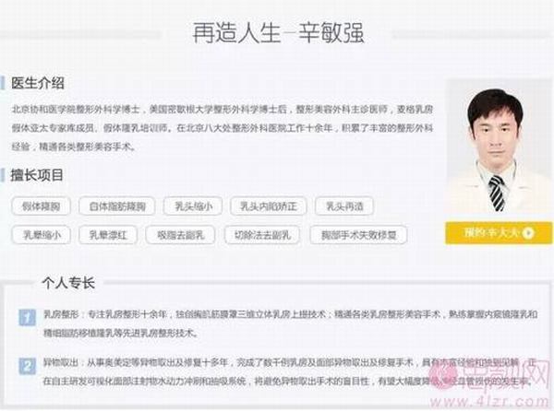Click the 假体隆胸 specialty tag
The image size is (554, 411).
41,205
